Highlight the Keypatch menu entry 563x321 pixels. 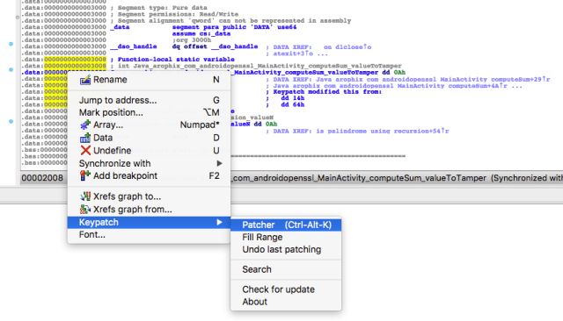click(x=149, y=222)
